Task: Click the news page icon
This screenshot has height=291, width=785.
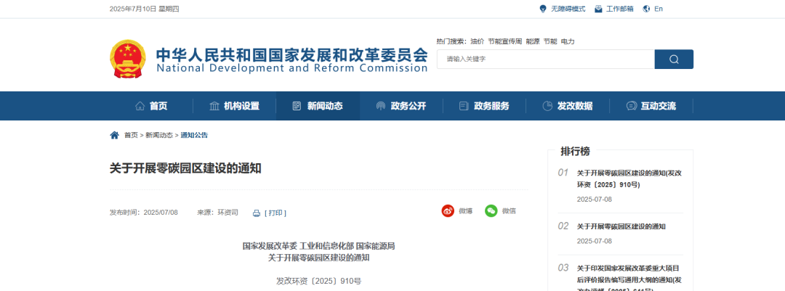Action: (297, 106)
